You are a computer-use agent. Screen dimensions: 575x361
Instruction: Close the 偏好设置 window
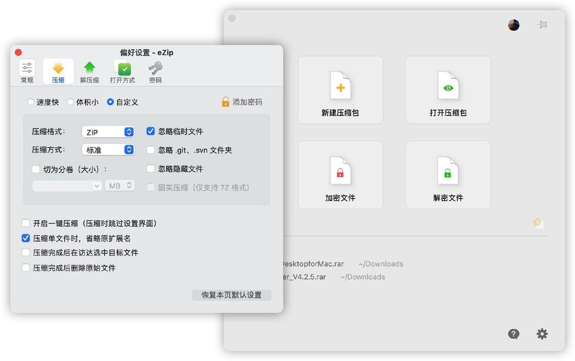(x=18, y=52)
